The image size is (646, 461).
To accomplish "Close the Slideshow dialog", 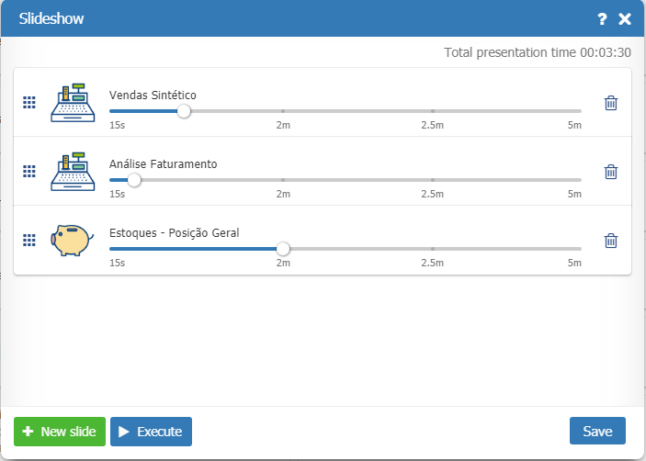I will point(625,18).
